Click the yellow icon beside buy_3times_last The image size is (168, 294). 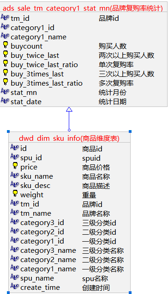(x=6, y=73)
